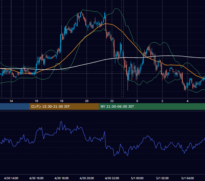
Task: Click the 4/30 14:00 date label
Action: pyautogui.click(x=11, y=178)
